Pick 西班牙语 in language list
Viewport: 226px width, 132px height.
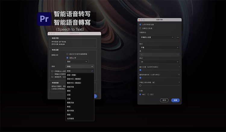click(80, 87)
